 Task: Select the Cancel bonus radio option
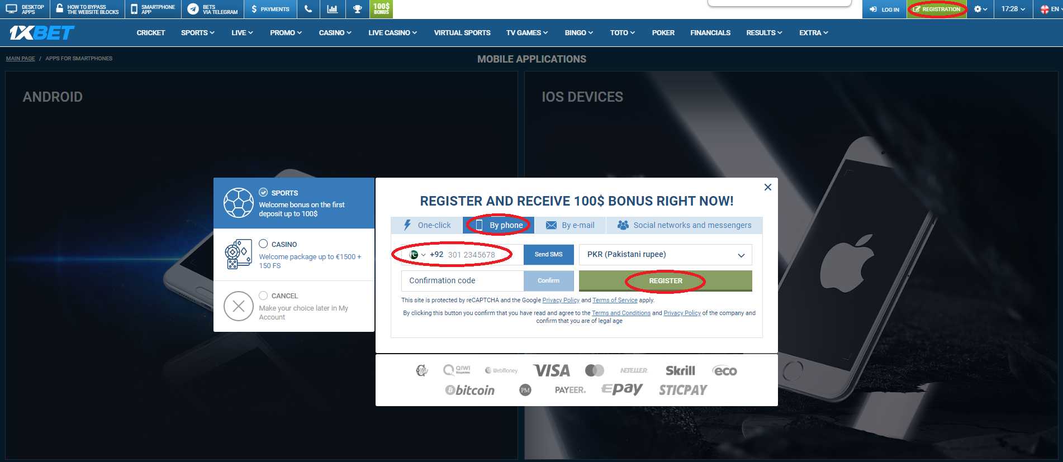(x=263, y=296)
